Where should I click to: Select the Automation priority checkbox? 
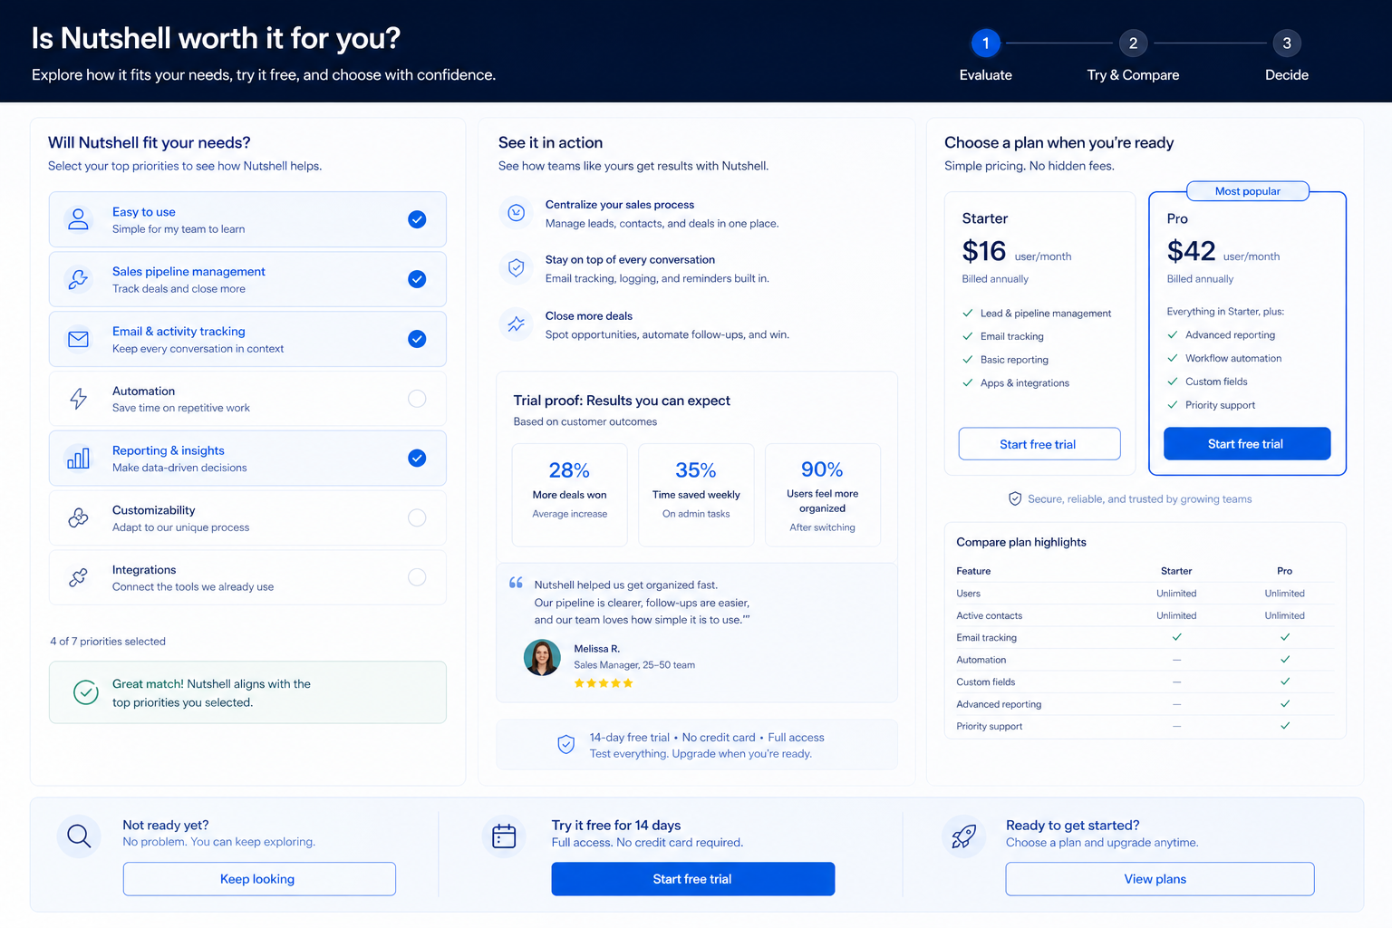417,399
